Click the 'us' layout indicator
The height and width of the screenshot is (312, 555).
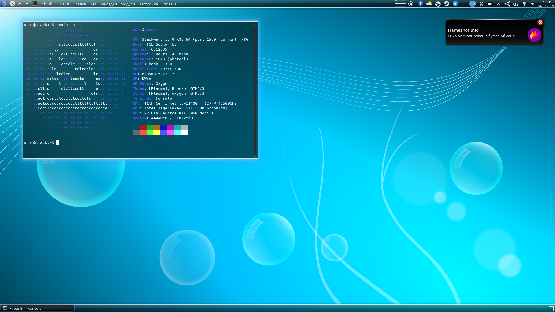pyautogui.click(x=516, y=4)
